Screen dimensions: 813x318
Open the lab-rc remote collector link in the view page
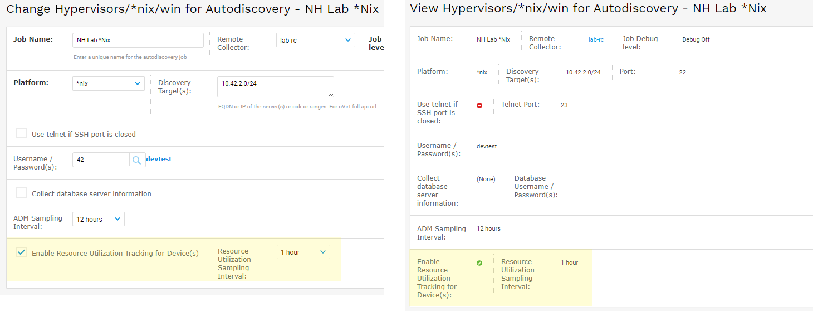tap(596, 39)
